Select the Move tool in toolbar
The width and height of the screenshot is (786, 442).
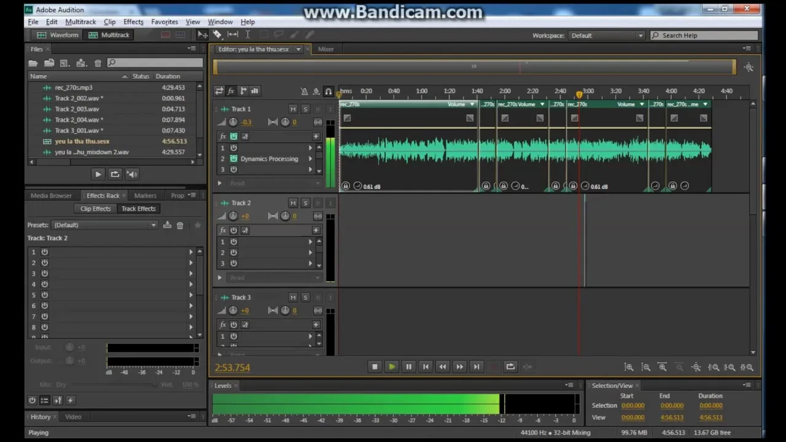[x=203, y=35]
